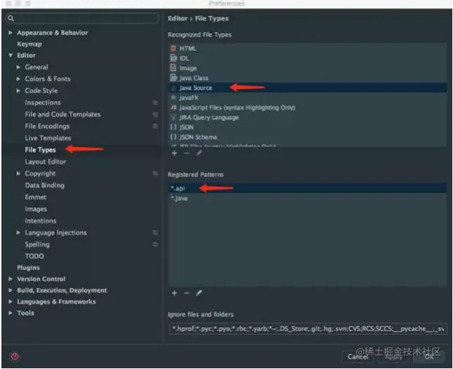Expand the General subsection
Viewport: 453px width, 369px height.
coord(18,67)
